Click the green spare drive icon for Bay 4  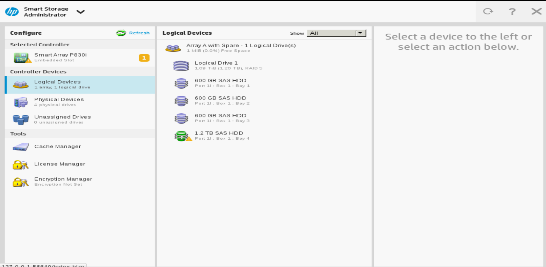click(x=182, y=136)
